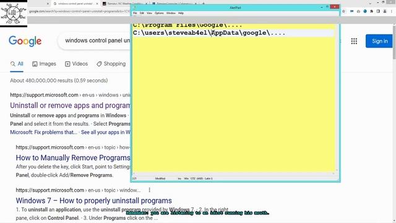Open the Options menu in AkelPad
Screen dimensions: 396x223
[x=159, y=13]
